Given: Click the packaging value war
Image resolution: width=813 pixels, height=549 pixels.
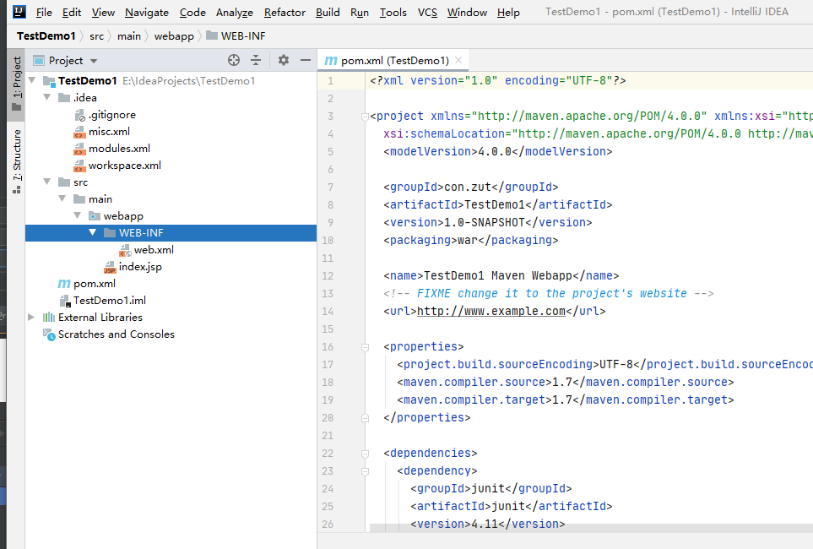Looking at the screenshot, I should click(468, 240).
